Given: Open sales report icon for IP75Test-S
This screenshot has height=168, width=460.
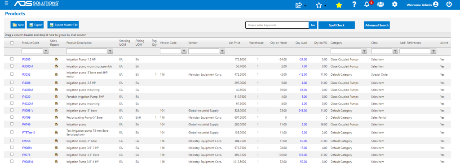Looking at the screenshot, I should [x=56, y=132].
